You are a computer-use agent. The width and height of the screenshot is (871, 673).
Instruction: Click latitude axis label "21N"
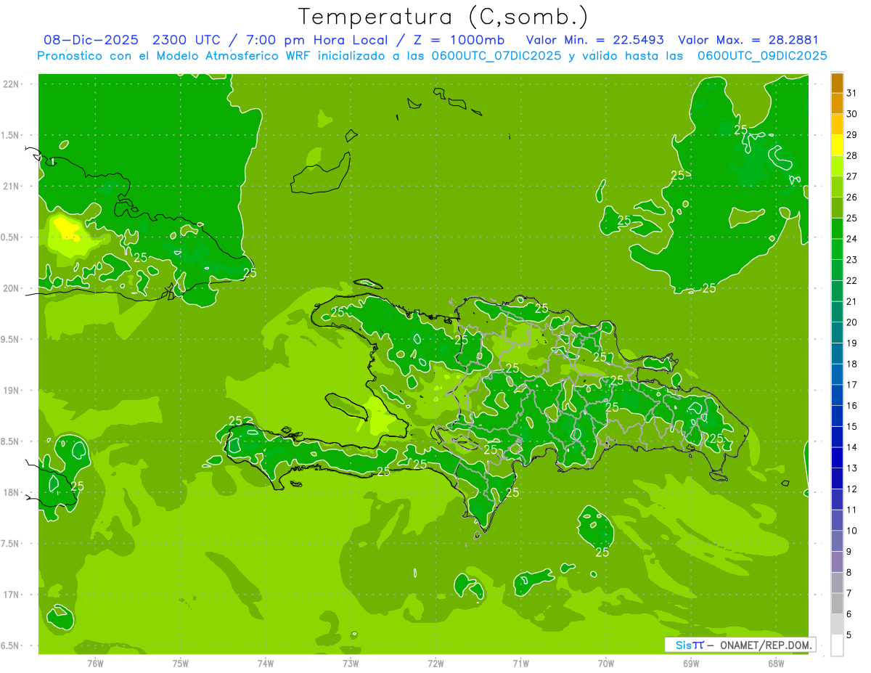(12, 186)
